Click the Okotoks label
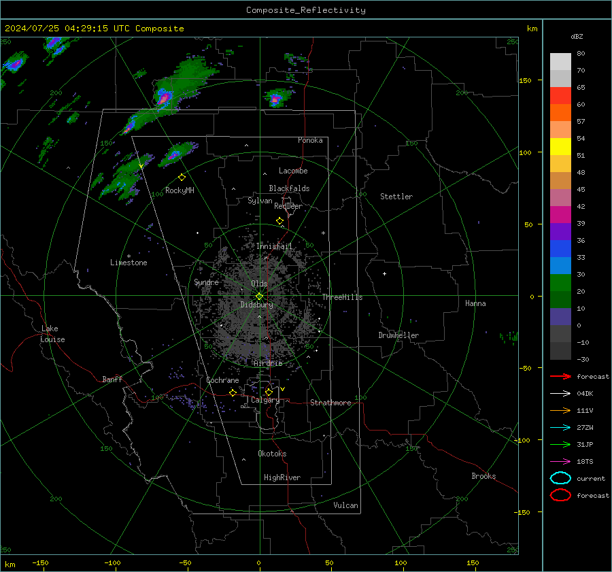The image size is (612, 572). (x=272, y=454)
